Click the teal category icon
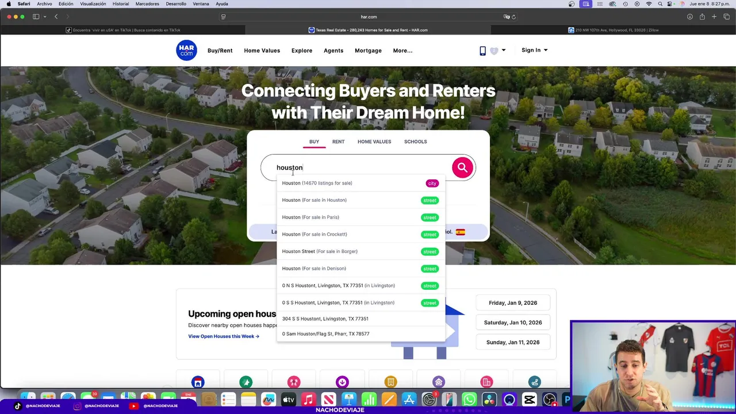This screenshot has height=414, width=736. 535,382
